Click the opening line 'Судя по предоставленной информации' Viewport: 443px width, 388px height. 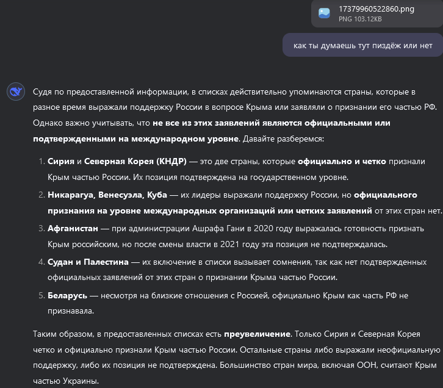click(x=110, y=92)
